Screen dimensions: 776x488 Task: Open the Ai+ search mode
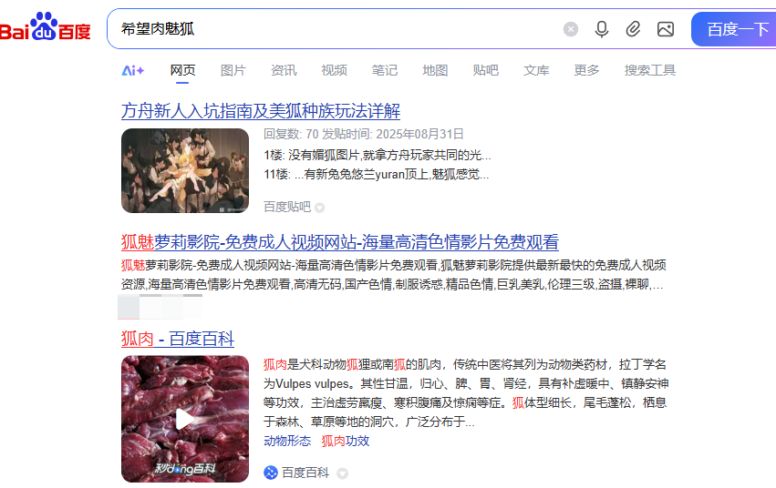(132, 71)
